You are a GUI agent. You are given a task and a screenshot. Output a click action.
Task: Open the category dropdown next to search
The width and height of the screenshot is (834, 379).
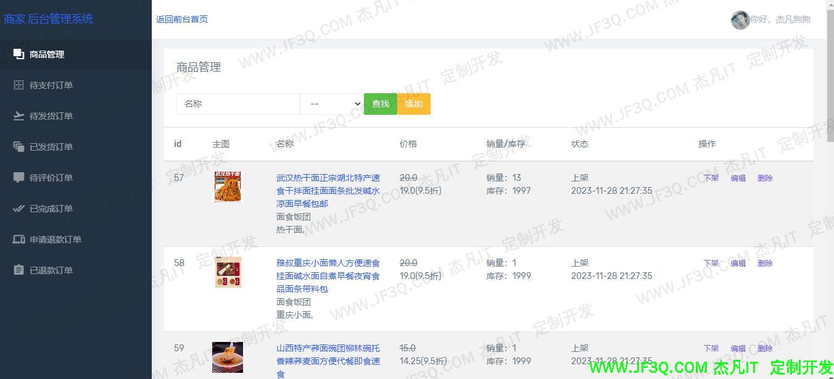[x=331, y=104]
